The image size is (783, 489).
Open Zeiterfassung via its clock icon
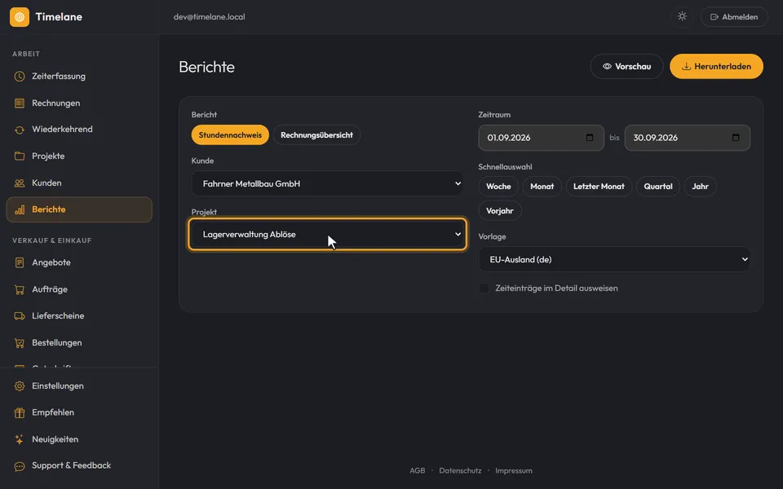pos(20,77)
